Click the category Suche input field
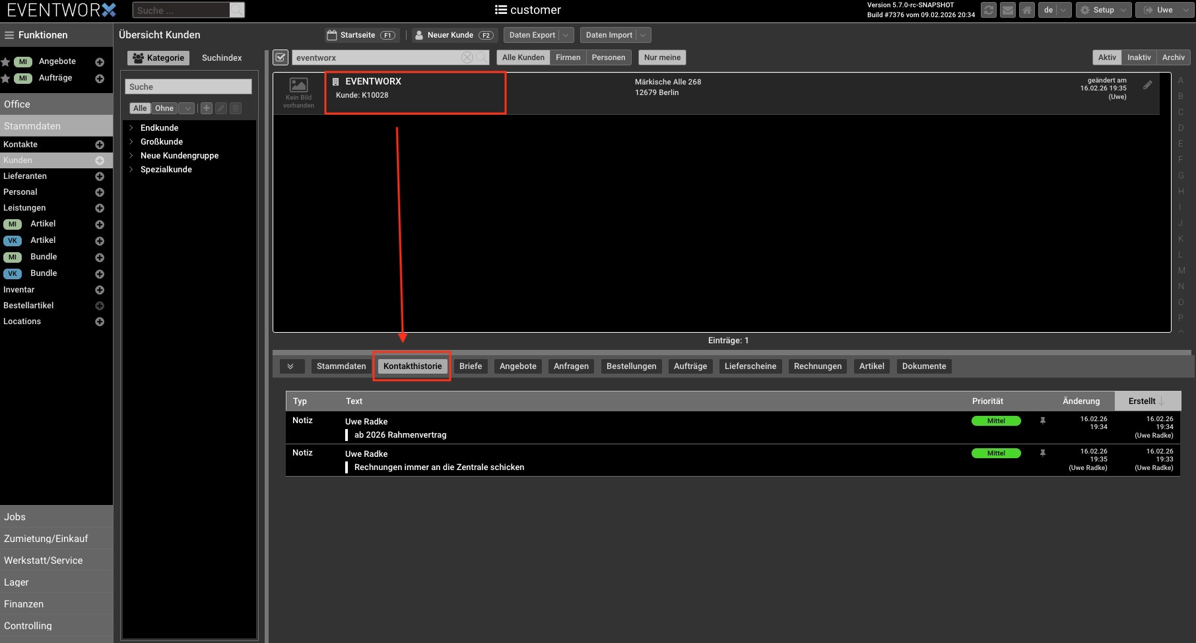The image size is (1196, 643). (x=188, y=86)
